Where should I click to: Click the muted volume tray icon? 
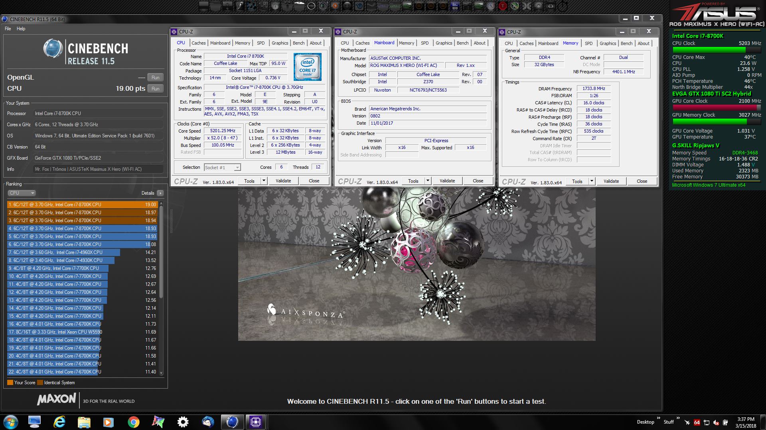(x=716, y=422)
